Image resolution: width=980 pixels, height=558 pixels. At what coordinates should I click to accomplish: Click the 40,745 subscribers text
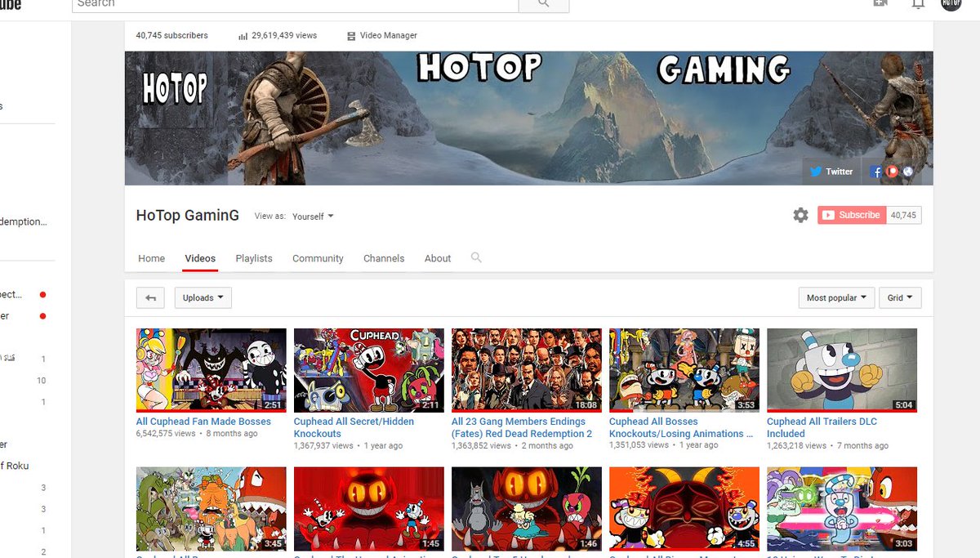pyautogui.click(x=172, y=36)
